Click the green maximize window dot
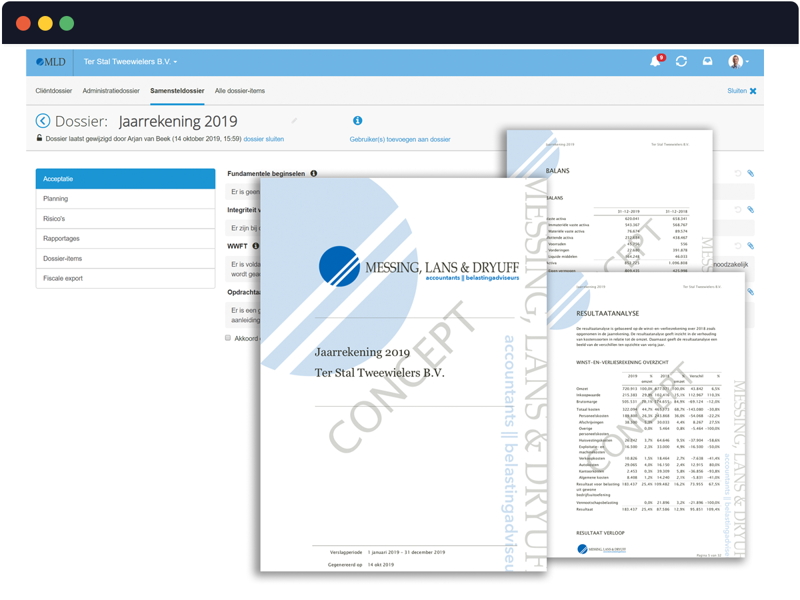 click(67, 23)
